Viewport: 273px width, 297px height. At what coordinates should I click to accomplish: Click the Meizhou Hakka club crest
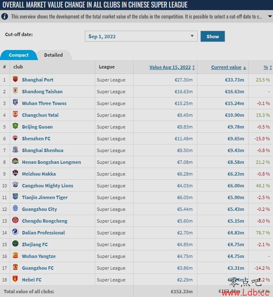(16, 173)
